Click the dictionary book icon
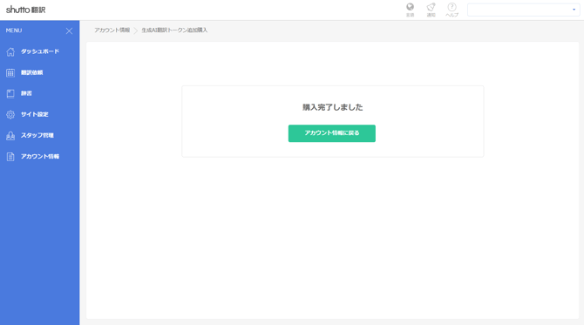Screen dimensions: 584x325 10,93
